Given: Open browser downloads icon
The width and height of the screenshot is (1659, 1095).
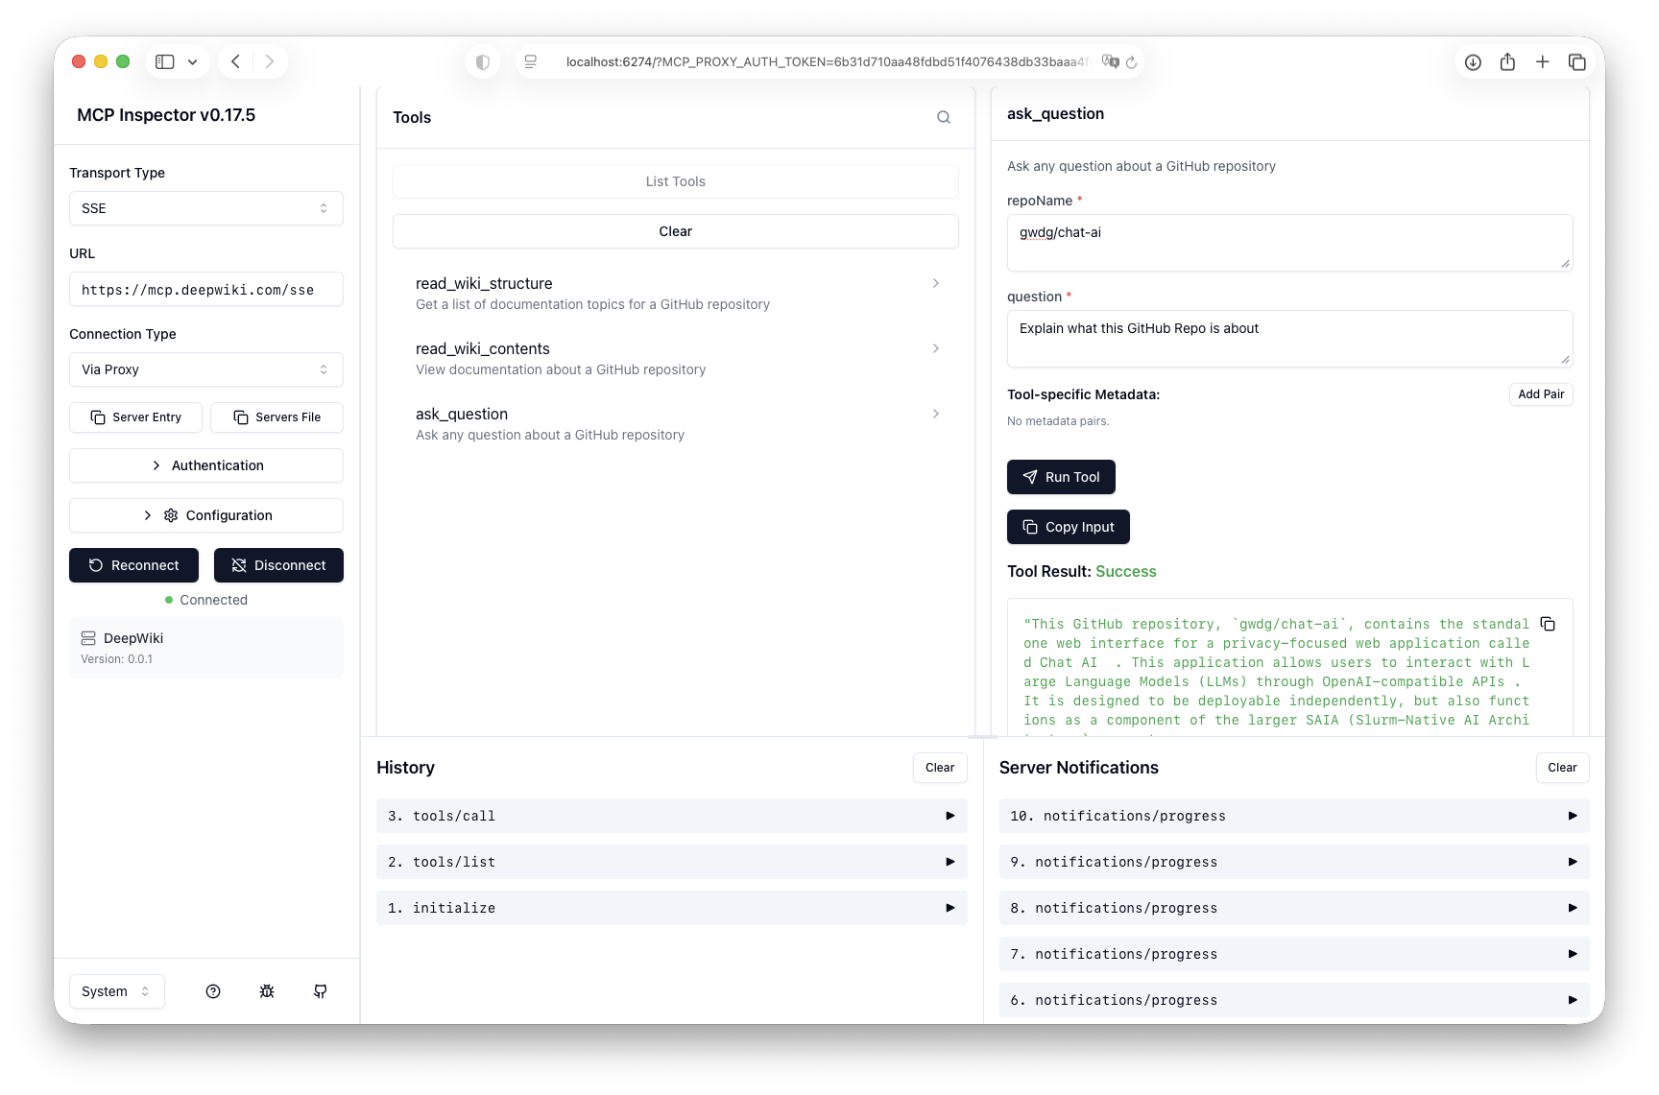Looking at the screenshot, I should click(x=1473, y=62).
